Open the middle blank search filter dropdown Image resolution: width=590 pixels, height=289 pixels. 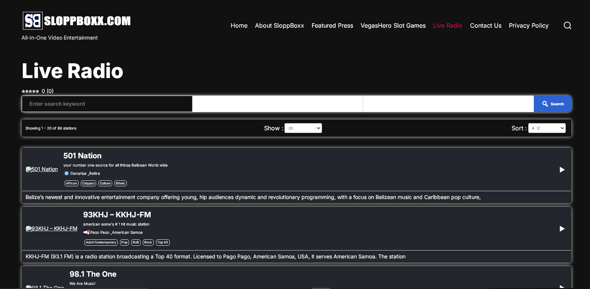pyautogui.click(x=277, y=104)
